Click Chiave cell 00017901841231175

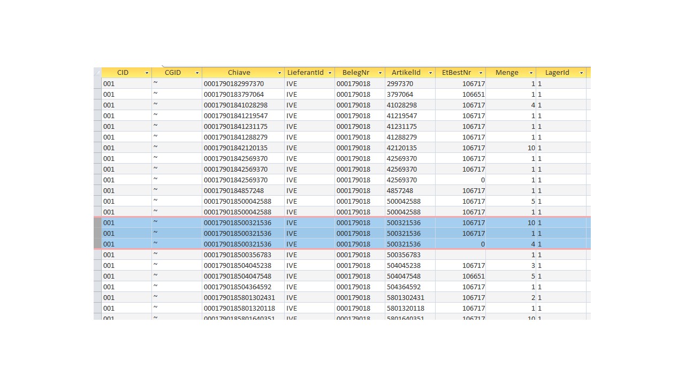pyautogui.click(x=243, y=126)
